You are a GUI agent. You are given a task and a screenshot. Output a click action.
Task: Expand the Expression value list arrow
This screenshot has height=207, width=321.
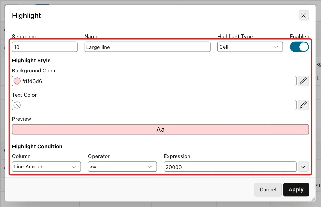303,167
